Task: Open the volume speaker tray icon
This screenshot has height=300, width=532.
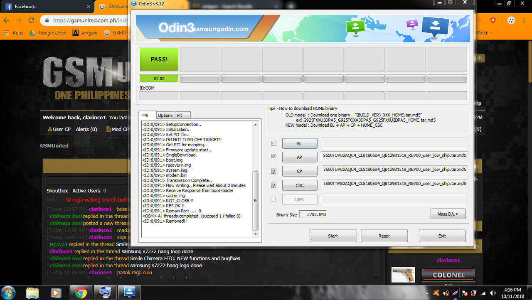Action: coord(493,293)
